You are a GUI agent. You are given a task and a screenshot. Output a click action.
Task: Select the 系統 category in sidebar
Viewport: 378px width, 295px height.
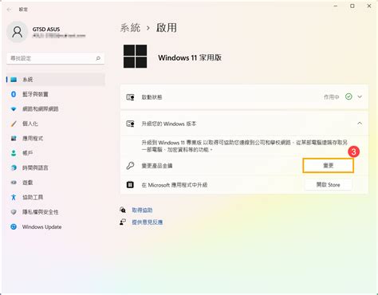(x=55, y=80)
